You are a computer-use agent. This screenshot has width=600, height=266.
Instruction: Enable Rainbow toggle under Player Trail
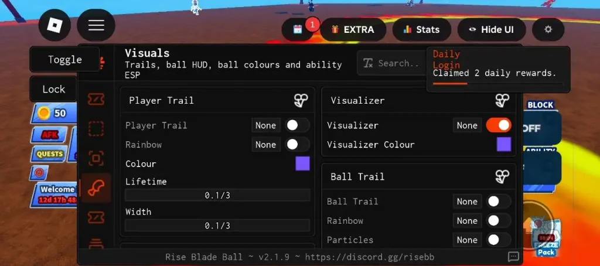(297, 144)
